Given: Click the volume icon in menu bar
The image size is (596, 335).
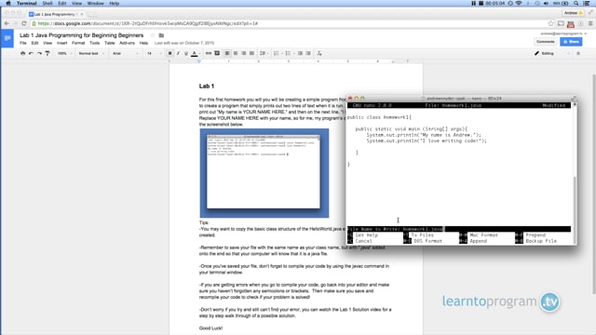Looking at the screenshot, I should (547, 4).
